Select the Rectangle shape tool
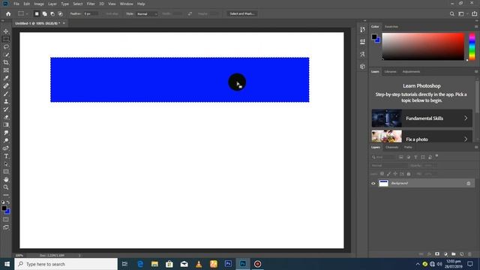Screen dimensions: 480x270 6,172
